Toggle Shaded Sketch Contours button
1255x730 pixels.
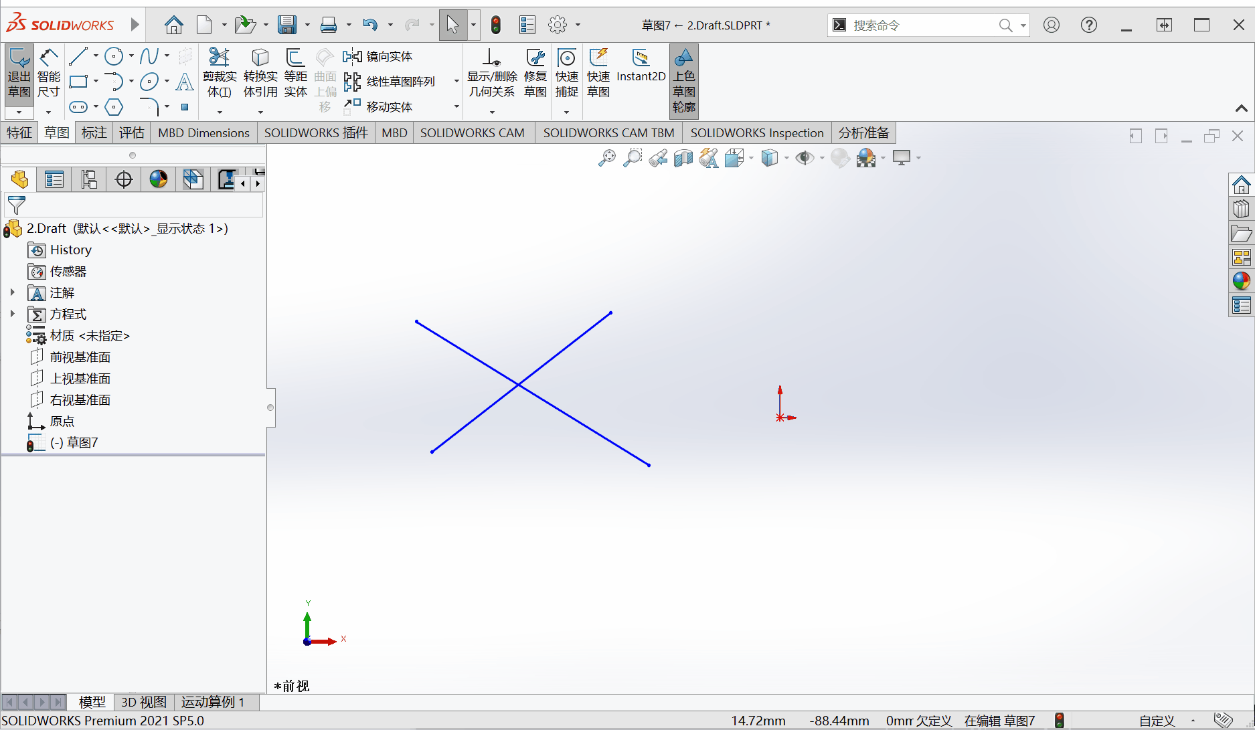click(683, 81)
